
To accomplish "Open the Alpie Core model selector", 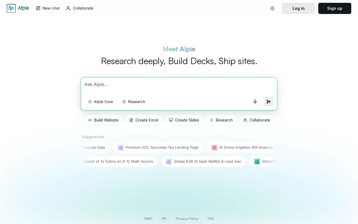I will tap(100, 102).
